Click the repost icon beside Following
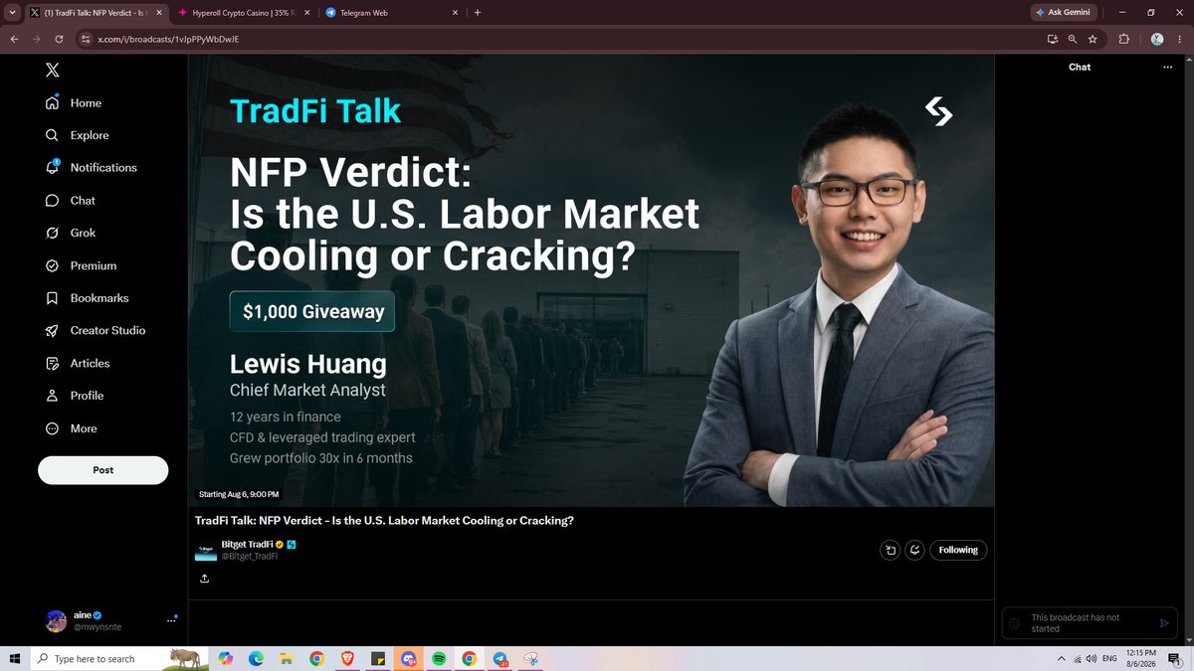This screenshot has height=671, width=1194. coord(890,550)
